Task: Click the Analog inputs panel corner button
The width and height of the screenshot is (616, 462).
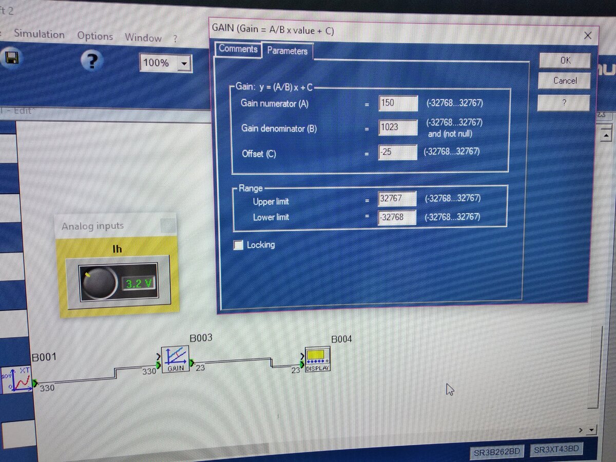Action: (167, 225)
